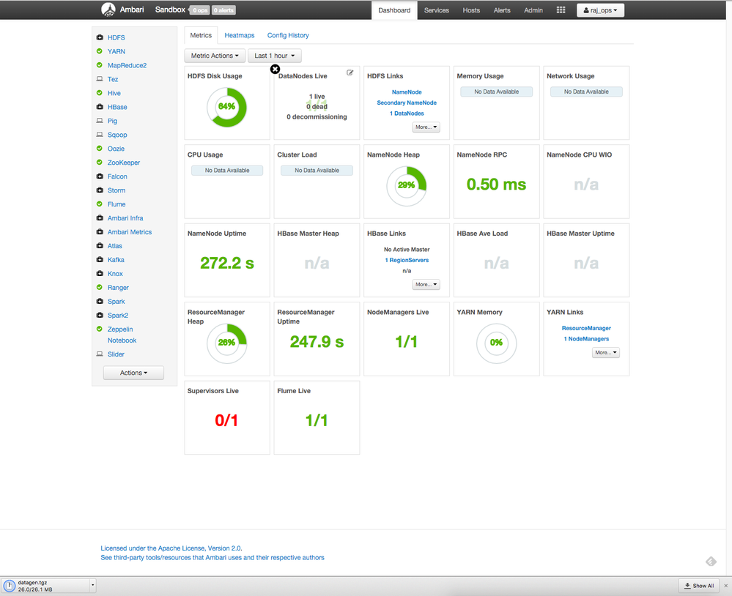Click the Oozie green status icon
Screen dimensions: 732x596
(100, 149)
